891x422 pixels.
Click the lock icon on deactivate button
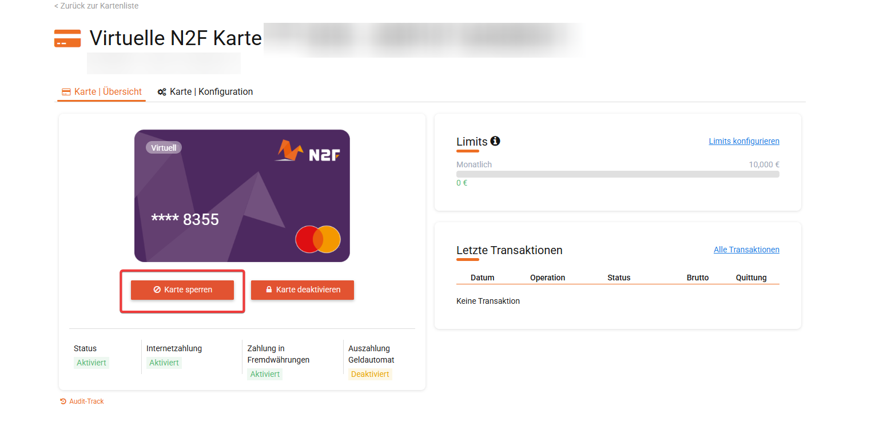coord(269,290)
